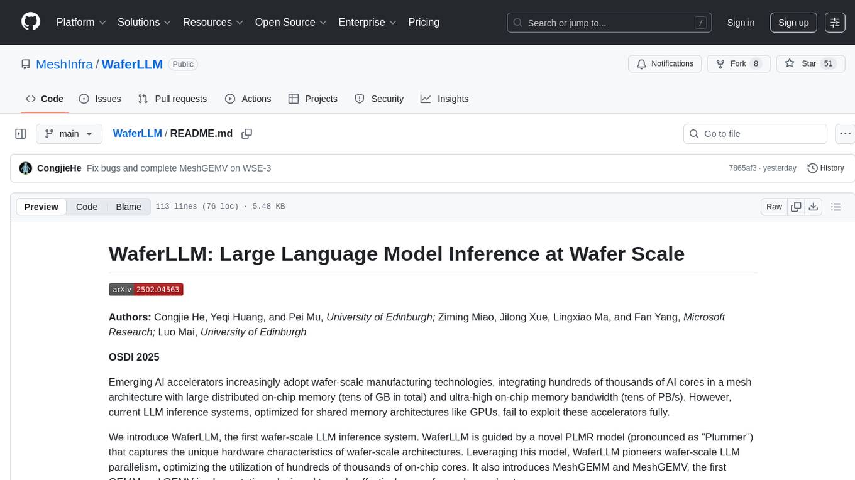Open the star count 51
Image resolution: width=855 pixels, height=480 pixels.
click(x=828, y=63)
